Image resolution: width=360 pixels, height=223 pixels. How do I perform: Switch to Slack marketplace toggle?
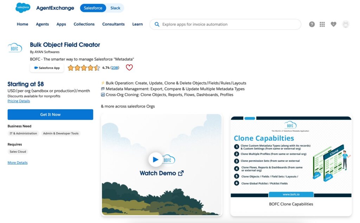(x=115, y=8)
